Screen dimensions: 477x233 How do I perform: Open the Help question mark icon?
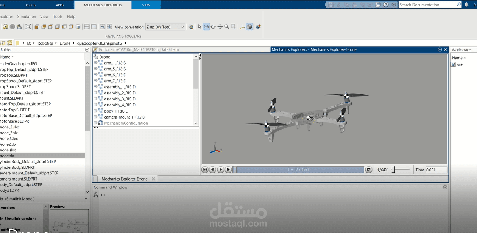[x=386, y=5]
